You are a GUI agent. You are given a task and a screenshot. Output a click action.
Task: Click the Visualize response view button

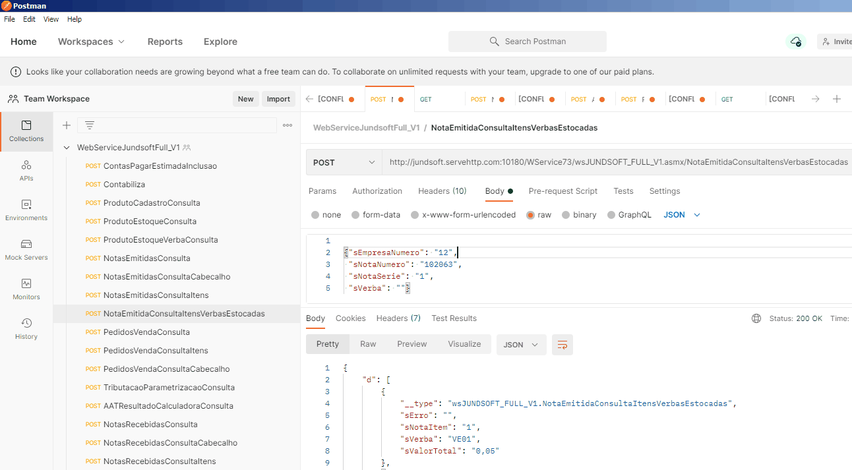464,344
